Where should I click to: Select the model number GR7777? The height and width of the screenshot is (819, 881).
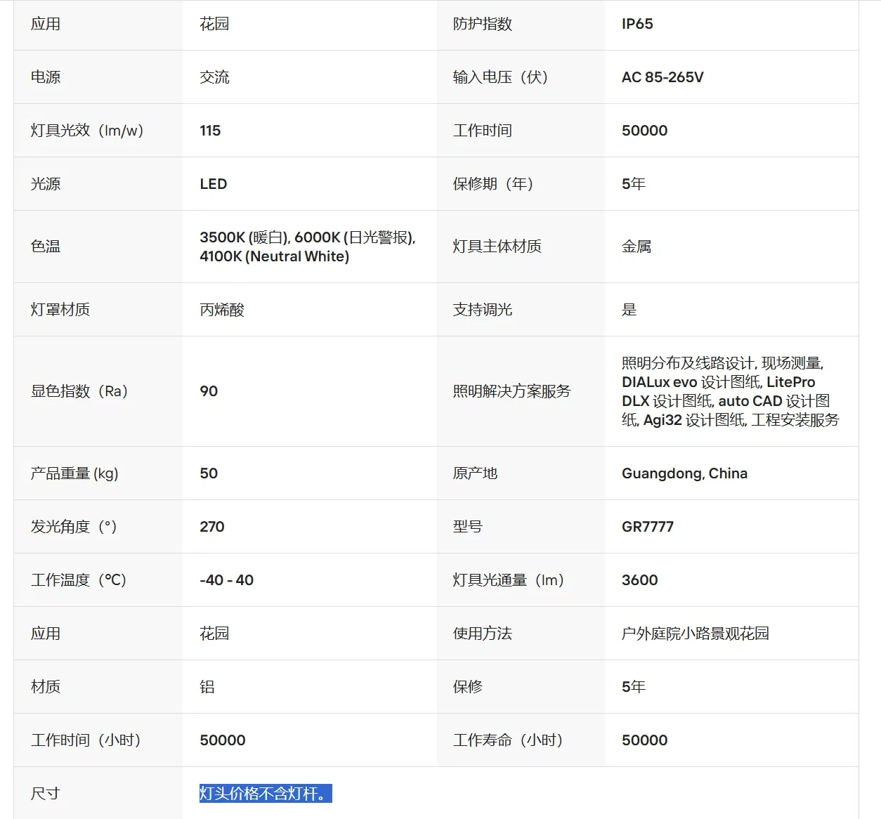click(x=648, y=527)
